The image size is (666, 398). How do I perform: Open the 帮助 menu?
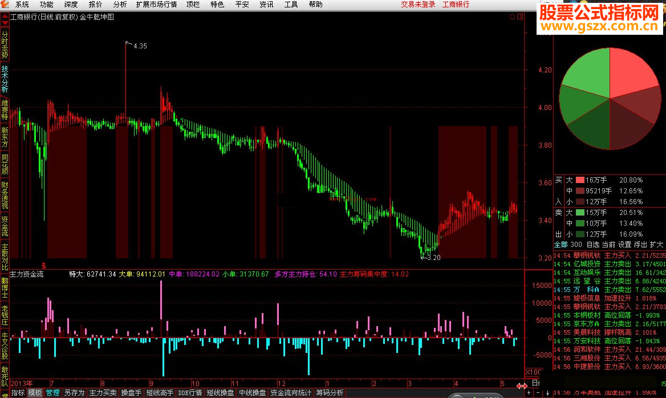315,4
